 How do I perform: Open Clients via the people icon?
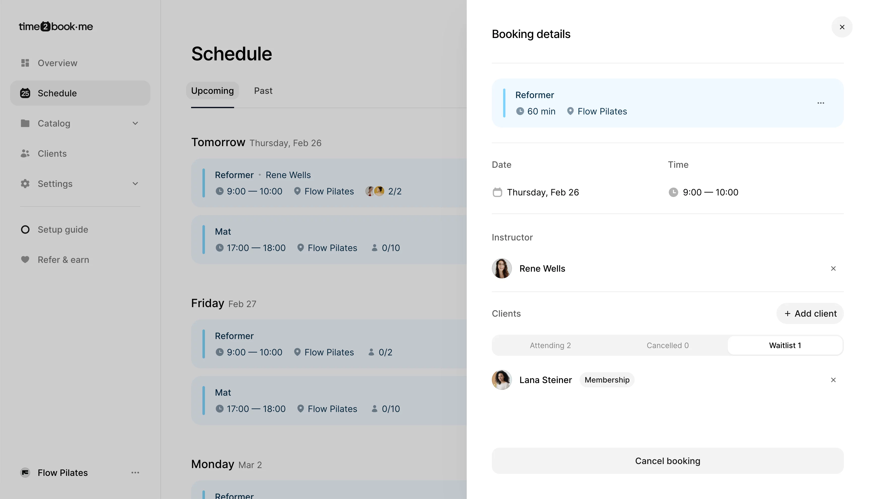[x=25, y=153]
